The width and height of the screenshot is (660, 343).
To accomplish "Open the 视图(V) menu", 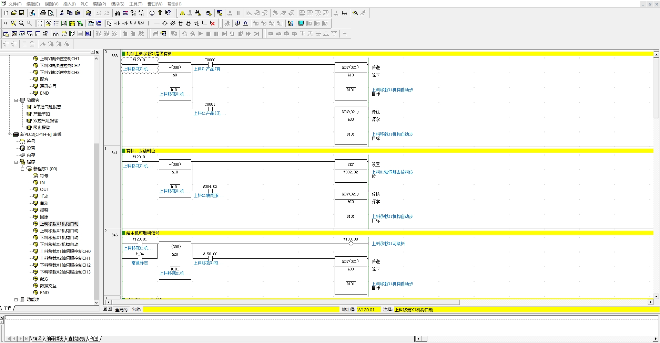I will pyautogui.click(x=51, y=4).
